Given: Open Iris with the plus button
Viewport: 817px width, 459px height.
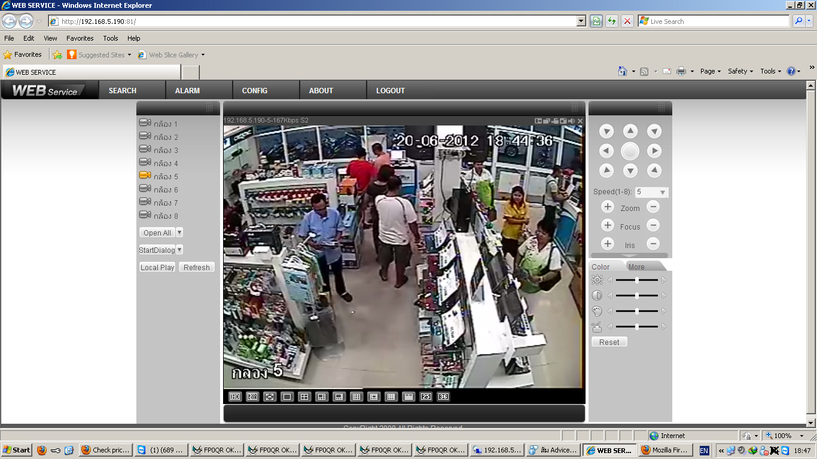Looking at the screenshot, I should click(608, 244).
